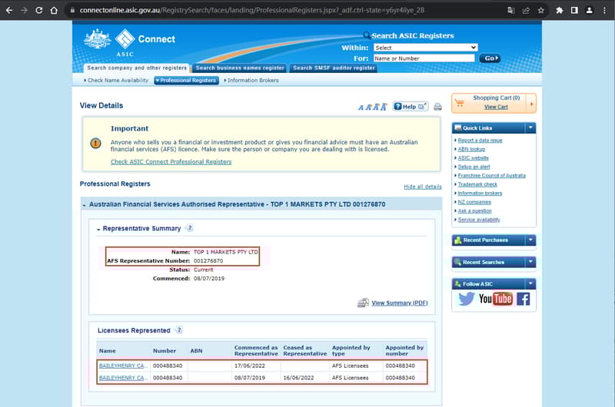Viewport: 615px width, 407px height.
Task: Click View Cart link
Action: click(496, 107)
